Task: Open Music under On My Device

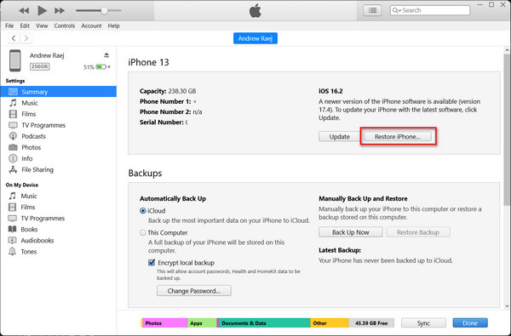Action: click(58, 196)
